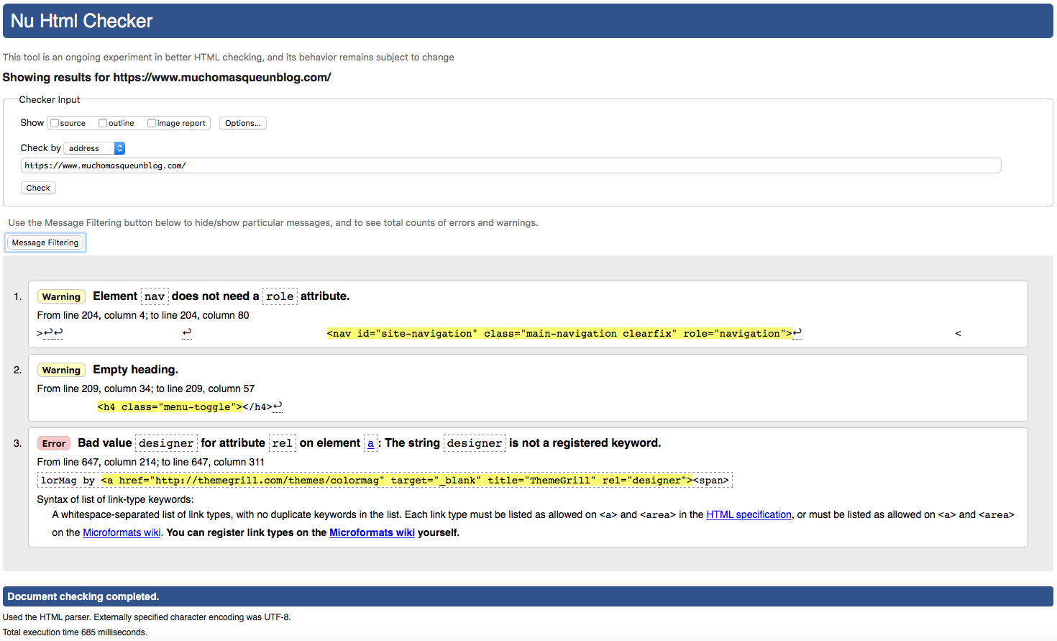Open the Options... button
The width and height of the screenshot is (1057, 641).
(243, 123)
